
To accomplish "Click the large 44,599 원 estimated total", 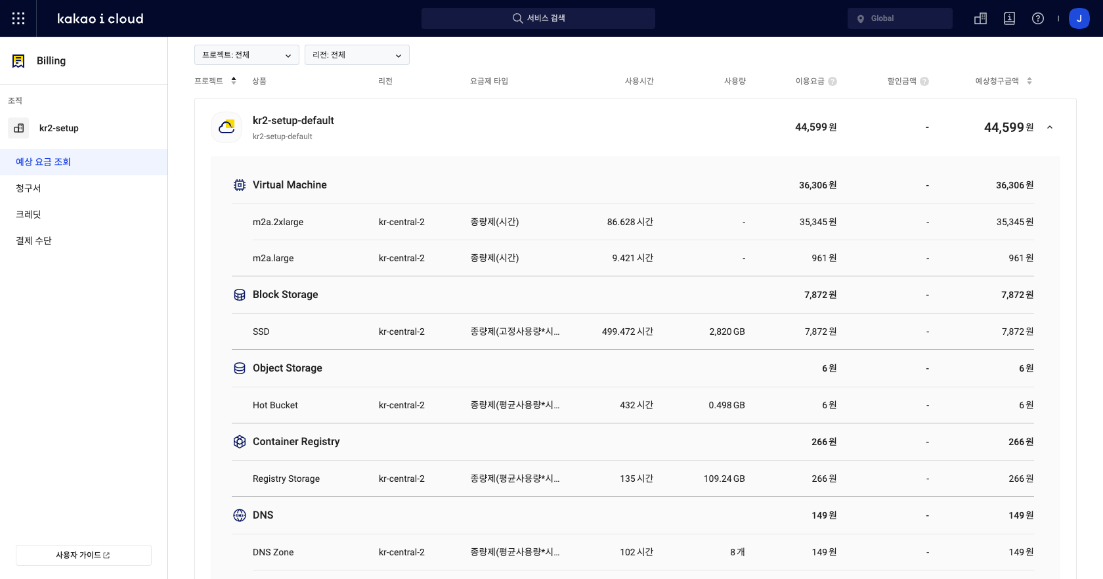I will (1008, 127).
